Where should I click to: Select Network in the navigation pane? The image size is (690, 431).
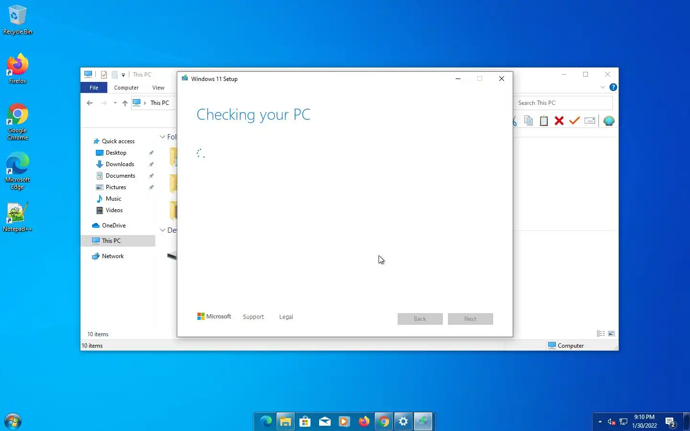113,256
